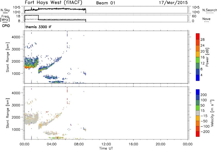Select the N.Sky axis label
This screenshot has height=150, width=217.
click(5, 10)
